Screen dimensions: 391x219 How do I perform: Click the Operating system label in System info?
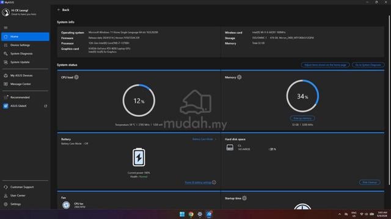coord(73,32)
